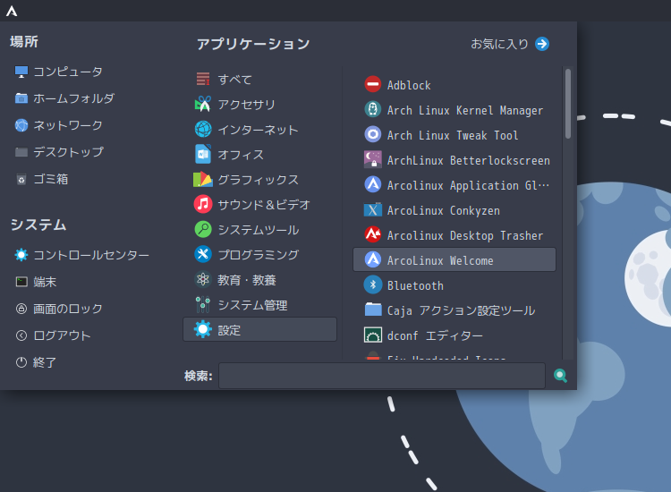The height and width of the screenshot is (492, 671).
Task: Select the グラフィックス category
Action: [260, 180]
